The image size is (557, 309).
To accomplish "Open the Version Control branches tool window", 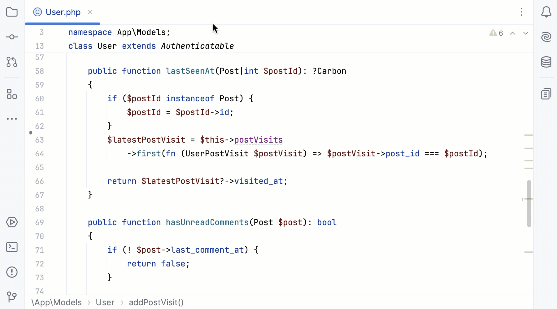I will point(12,297).
